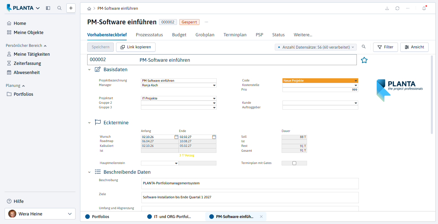
Task: Open the Weitere... tab menu
Action: (303, 35)
